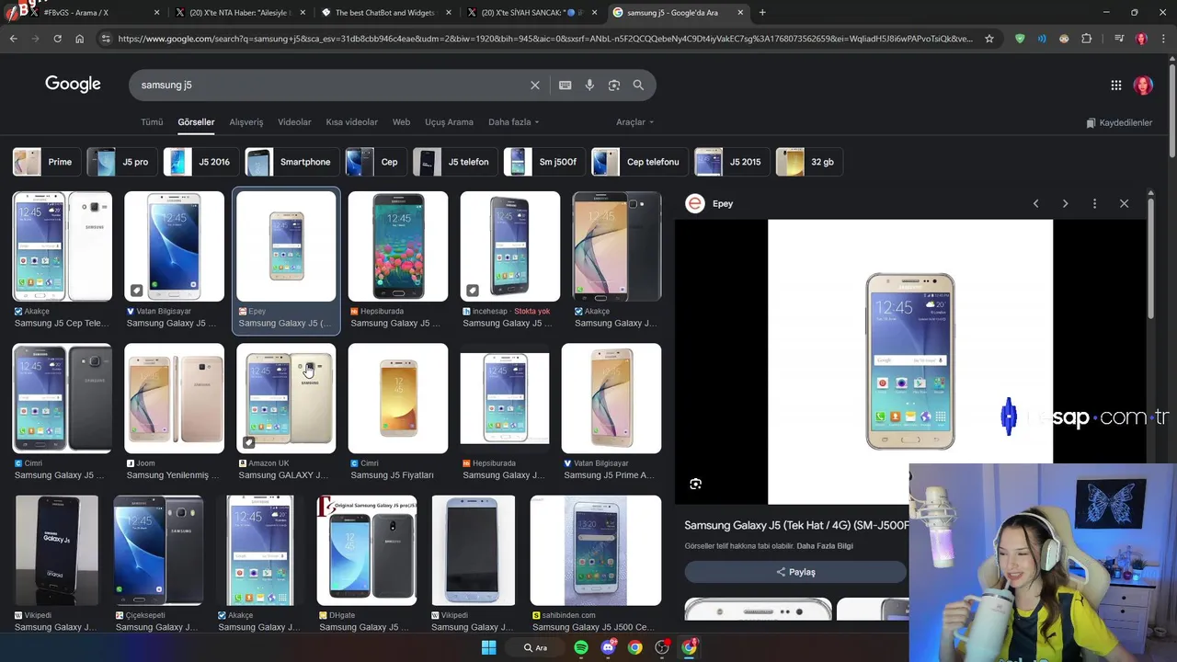Bookmark this page with the star icon
Screen dimensions: 1177x662
[989, 39]
